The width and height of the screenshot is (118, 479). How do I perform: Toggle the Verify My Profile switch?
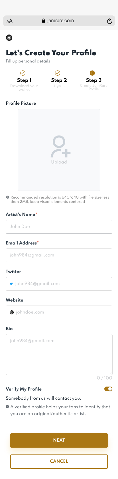click(108, 389)
